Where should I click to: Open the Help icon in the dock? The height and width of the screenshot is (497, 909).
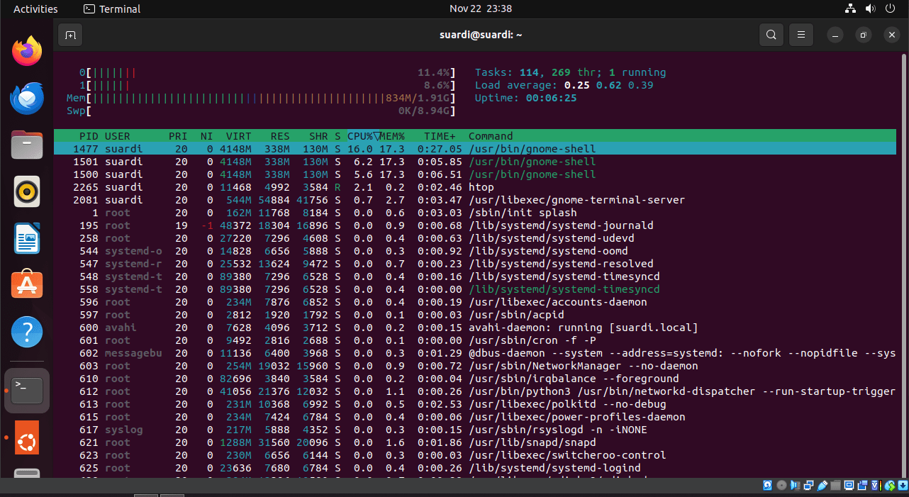click(x=27, y=332)
